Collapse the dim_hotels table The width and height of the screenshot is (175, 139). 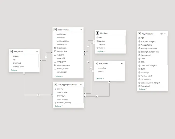pyautogui.click(x=15, y=70)
